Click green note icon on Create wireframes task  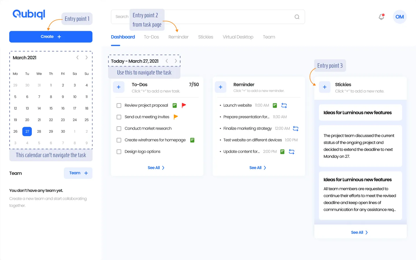coord(192,140)
